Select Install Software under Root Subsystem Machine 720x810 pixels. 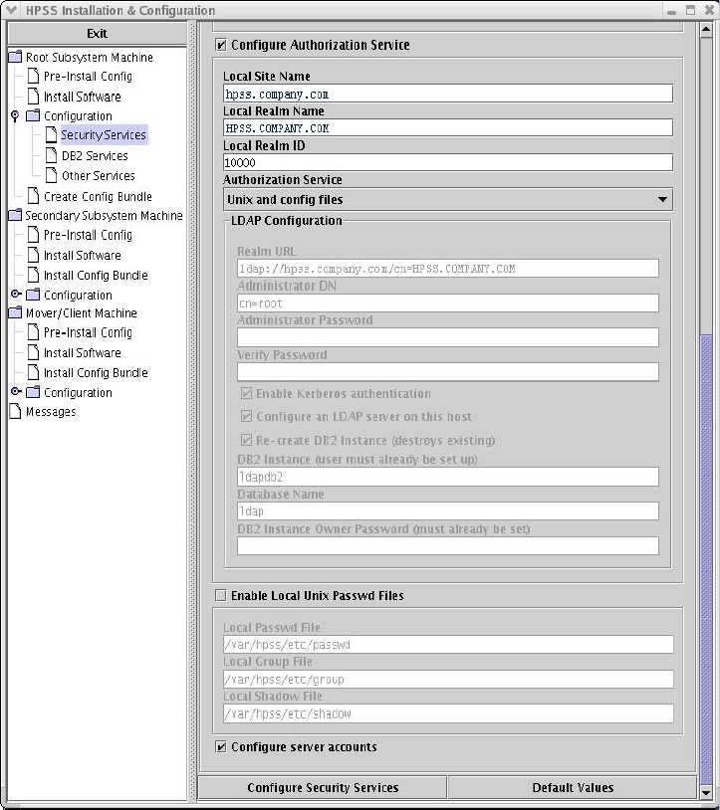tap(83, 97)
